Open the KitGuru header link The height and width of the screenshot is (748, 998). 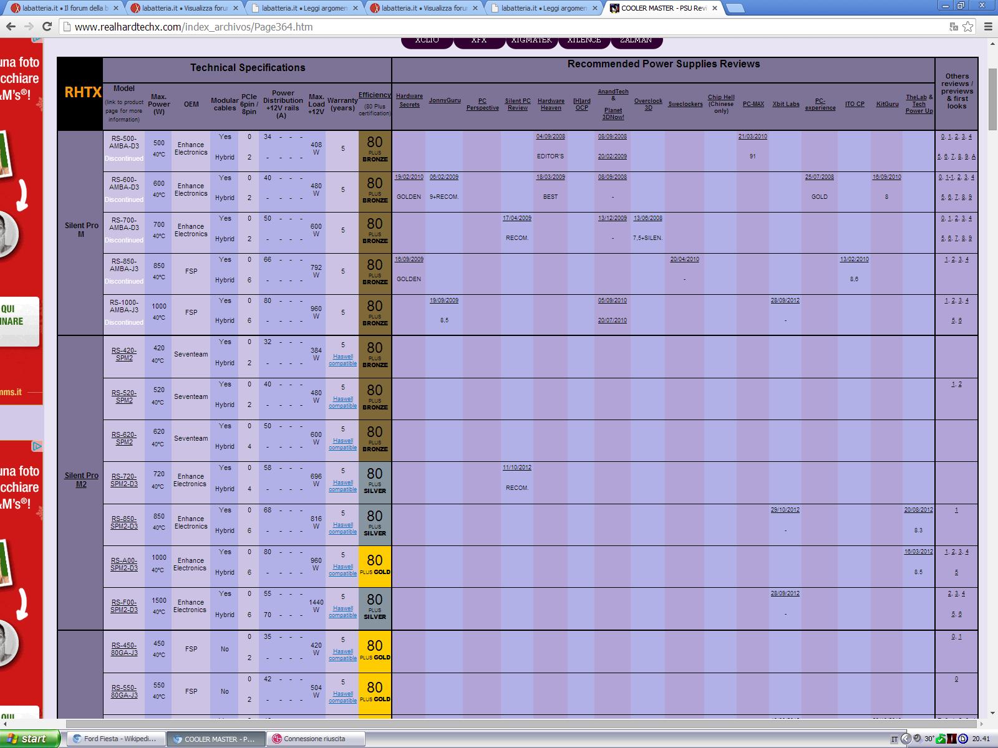pos(888,104)
